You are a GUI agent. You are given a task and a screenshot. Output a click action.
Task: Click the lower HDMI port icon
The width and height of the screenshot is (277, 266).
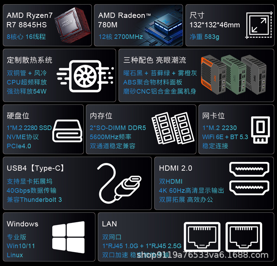click(249, 188)
